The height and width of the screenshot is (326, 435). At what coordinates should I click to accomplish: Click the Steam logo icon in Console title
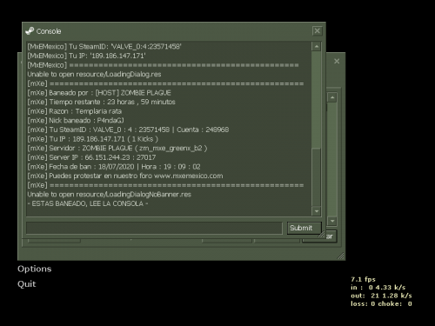[x=30, y=31]
